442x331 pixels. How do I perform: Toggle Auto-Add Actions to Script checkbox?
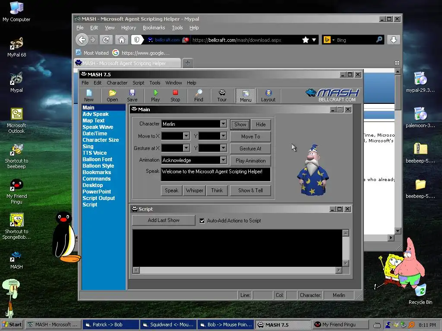pos(202,221)
